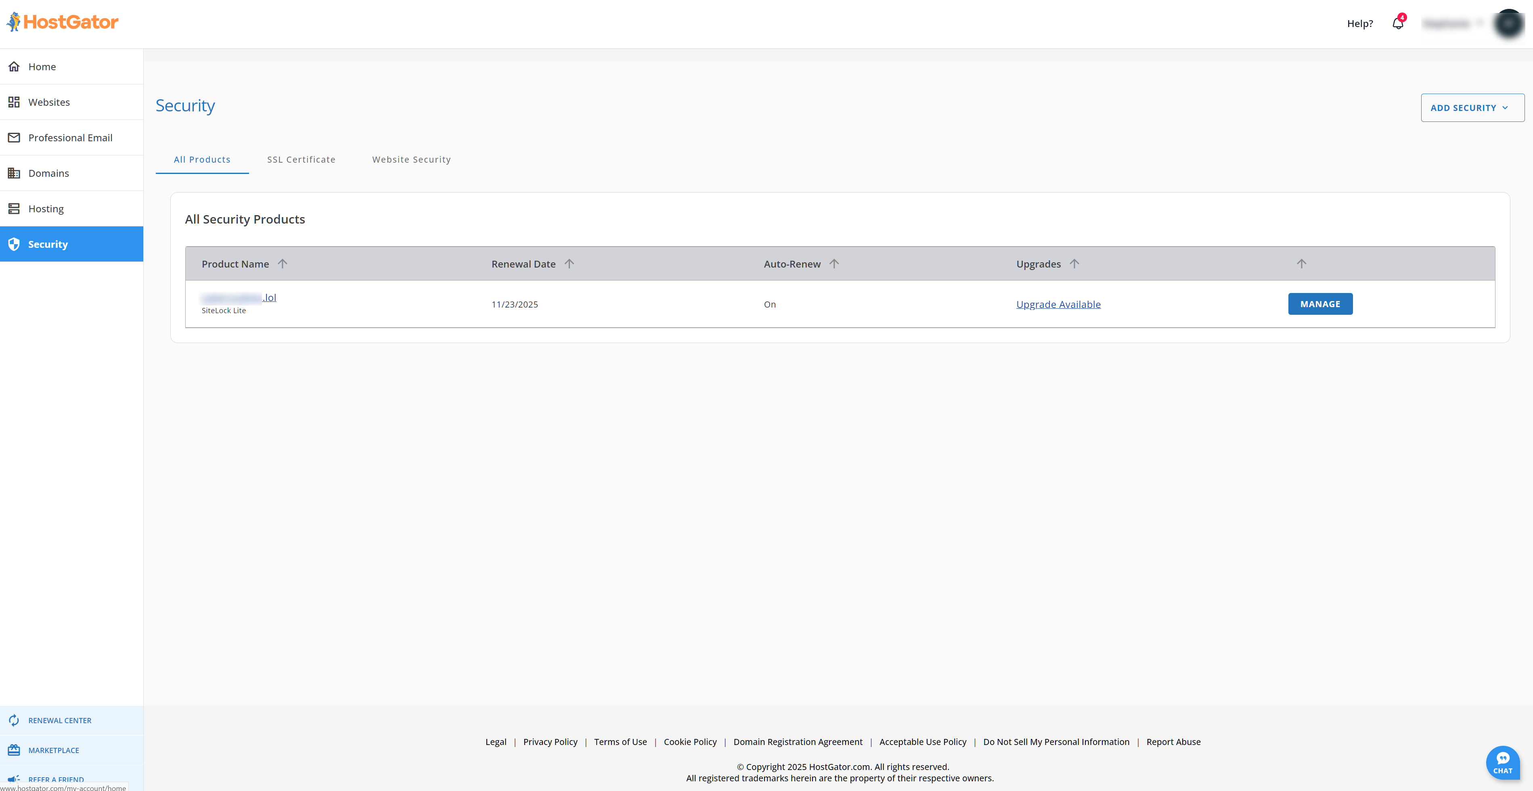The image size is (1533, 791).
Task: Click the Home house icon in sidebar
Action: point(14,67)
